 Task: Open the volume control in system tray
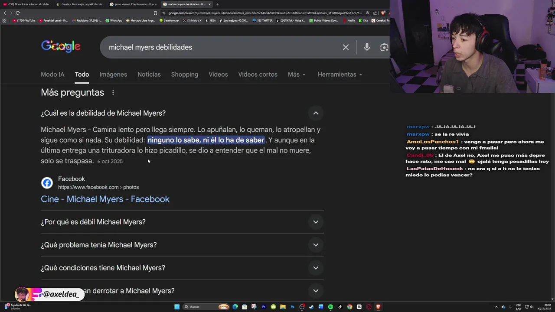[532, 307]
